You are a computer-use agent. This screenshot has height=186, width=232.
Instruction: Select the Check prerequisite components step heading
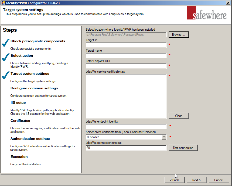tap(38, 41)
